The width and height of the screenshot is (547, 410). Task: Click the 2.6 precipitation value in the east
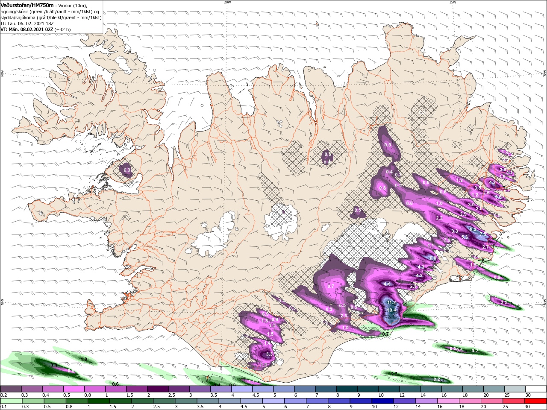486,193
